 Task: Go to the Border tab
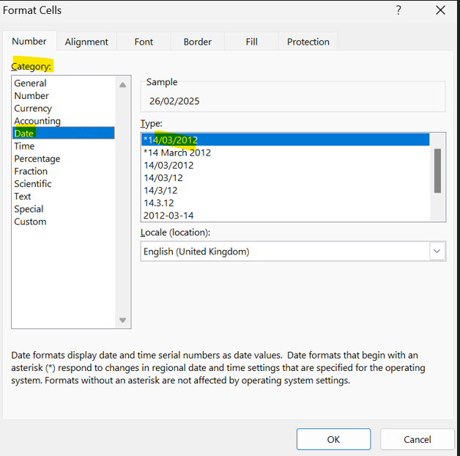click(198, 42)
